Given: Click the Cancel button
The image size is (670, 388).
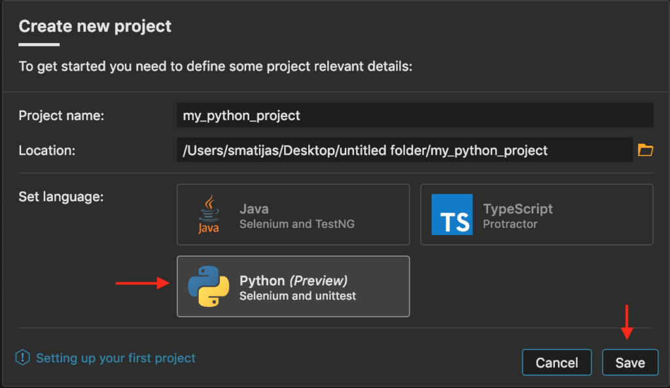Looking at the screenshot, I should [557, 363].
